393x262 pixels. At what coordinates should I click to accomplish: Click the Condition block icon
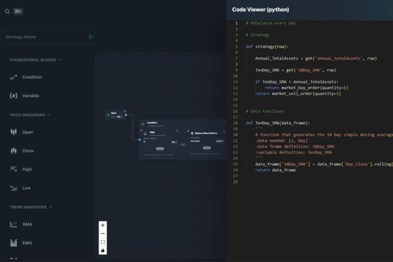(x=14, y=77)
